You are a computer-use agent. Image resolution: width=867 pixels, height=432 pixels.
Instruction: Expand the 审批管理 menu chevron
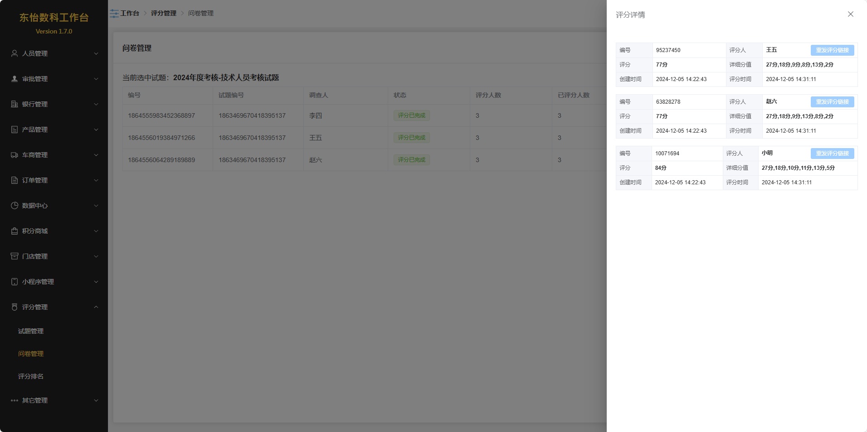pos(96,79)
